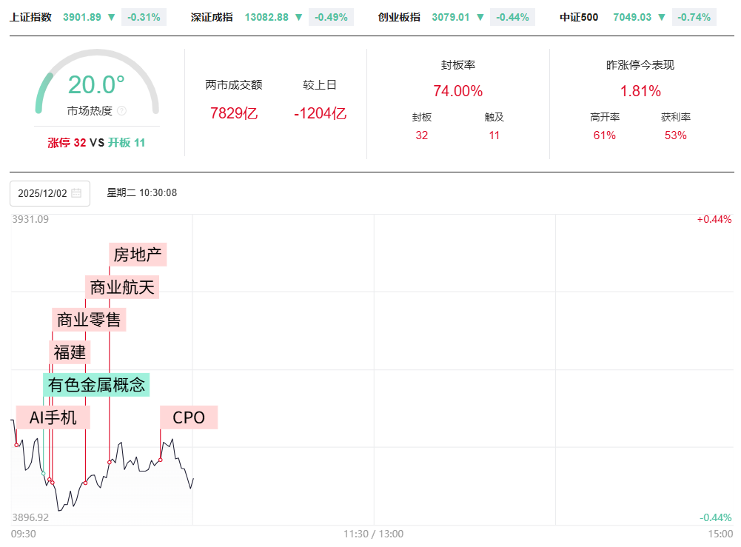Click the 福建 sector tag
Viewport: 741px width, 547px height.
(x=70, y=352)
